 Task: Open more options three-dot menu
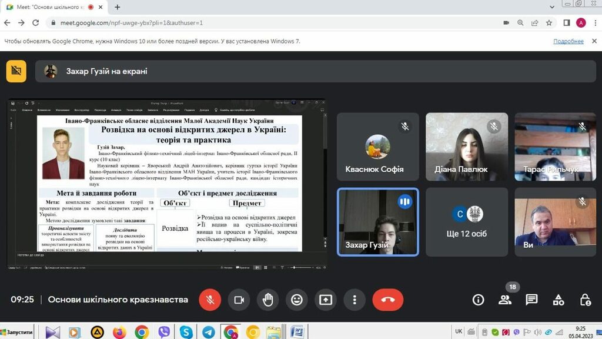click(354, 300)
